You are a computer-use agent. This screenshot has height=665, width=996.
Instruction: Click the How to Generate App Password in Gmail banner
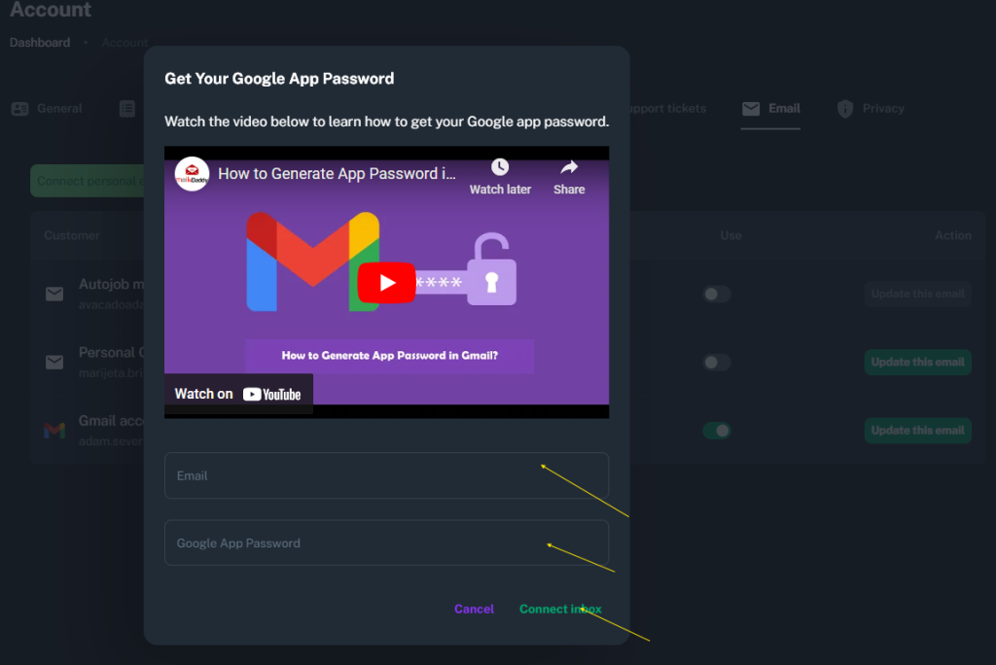click(389, 356)
